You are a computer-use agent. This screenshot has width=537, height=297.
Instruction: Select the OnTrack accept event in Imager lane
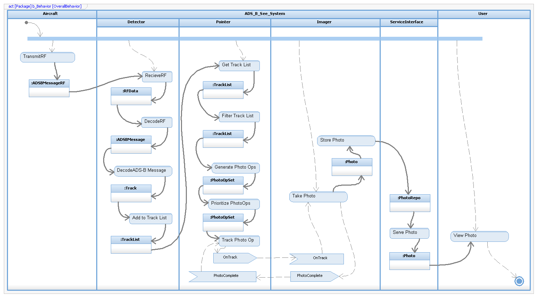318,258
